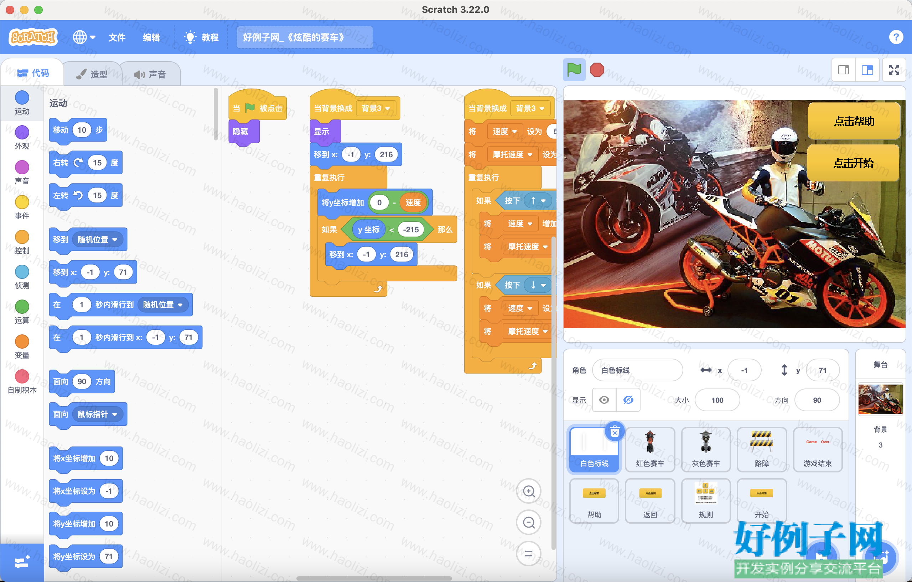Click the help question mark icon

tap(896, 37)
